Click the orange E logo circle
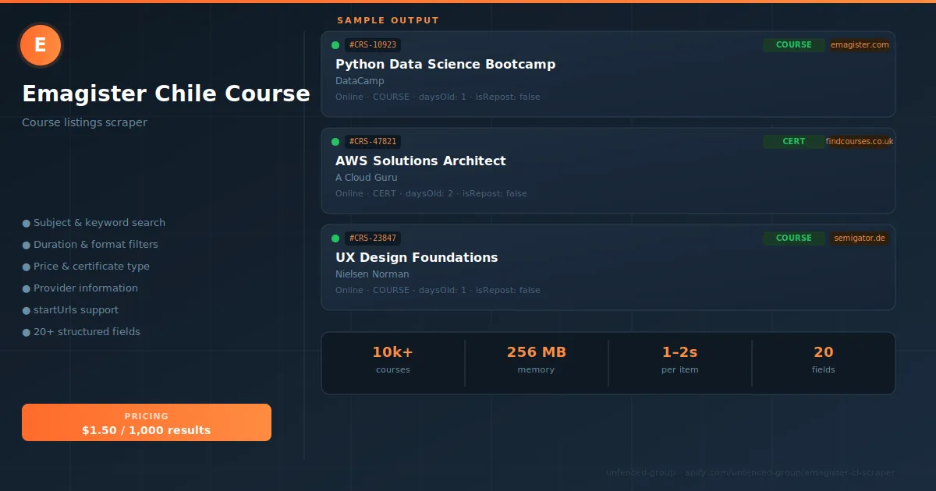This screenshot has width=936, height=491. (41, 45)
